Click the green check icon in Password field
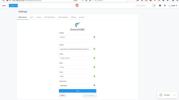 (x=94, y=85)
